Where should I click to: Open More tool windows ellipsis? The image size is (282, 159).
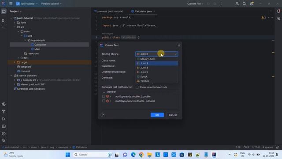[x=4, y=28]
